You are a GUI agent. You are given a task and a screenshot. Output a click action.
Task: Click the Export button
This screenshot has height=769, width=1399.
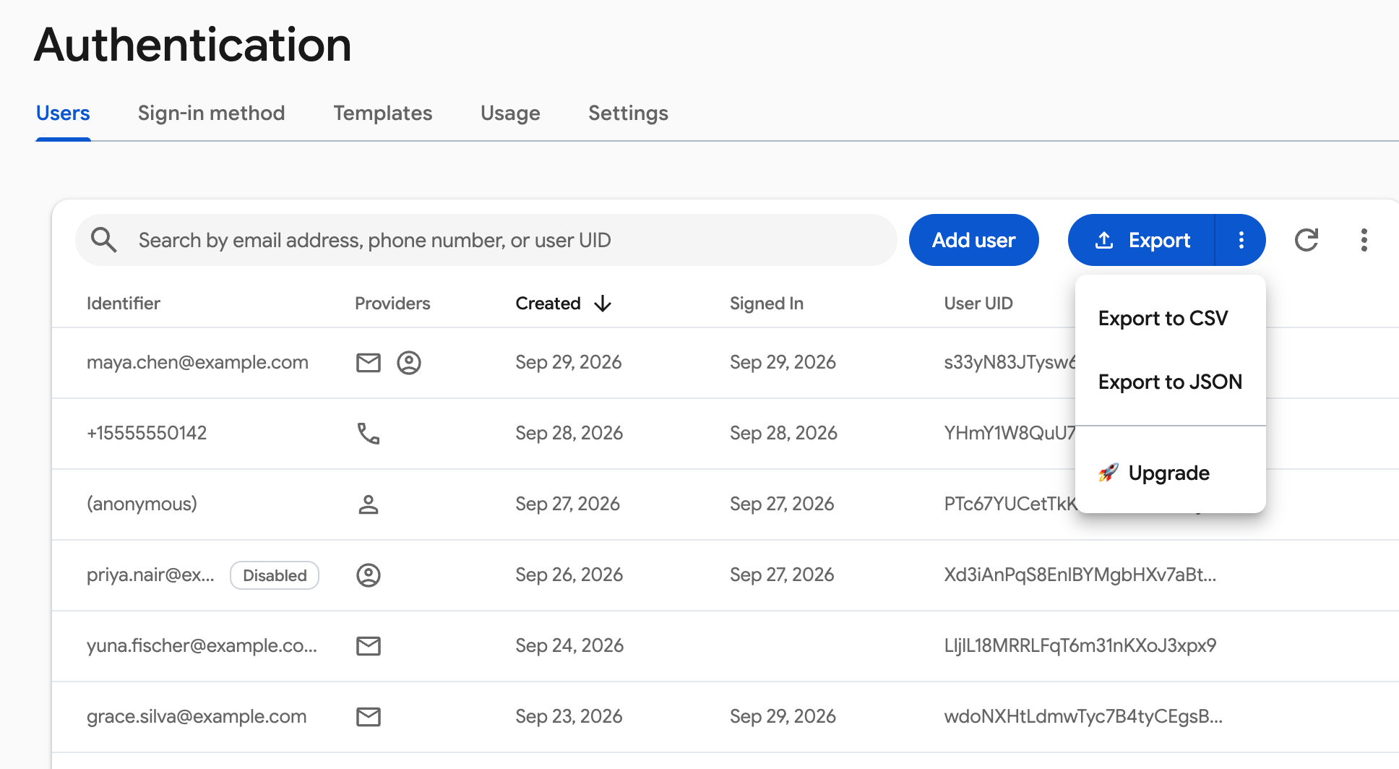(x=1142, y=240)
